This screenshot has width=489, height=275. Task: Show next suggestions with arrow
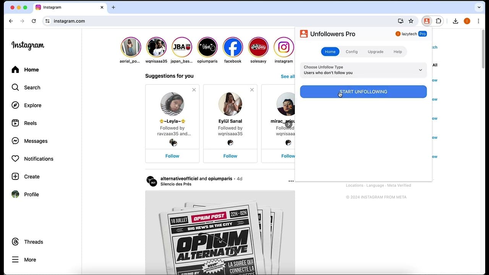coord(288,124)
